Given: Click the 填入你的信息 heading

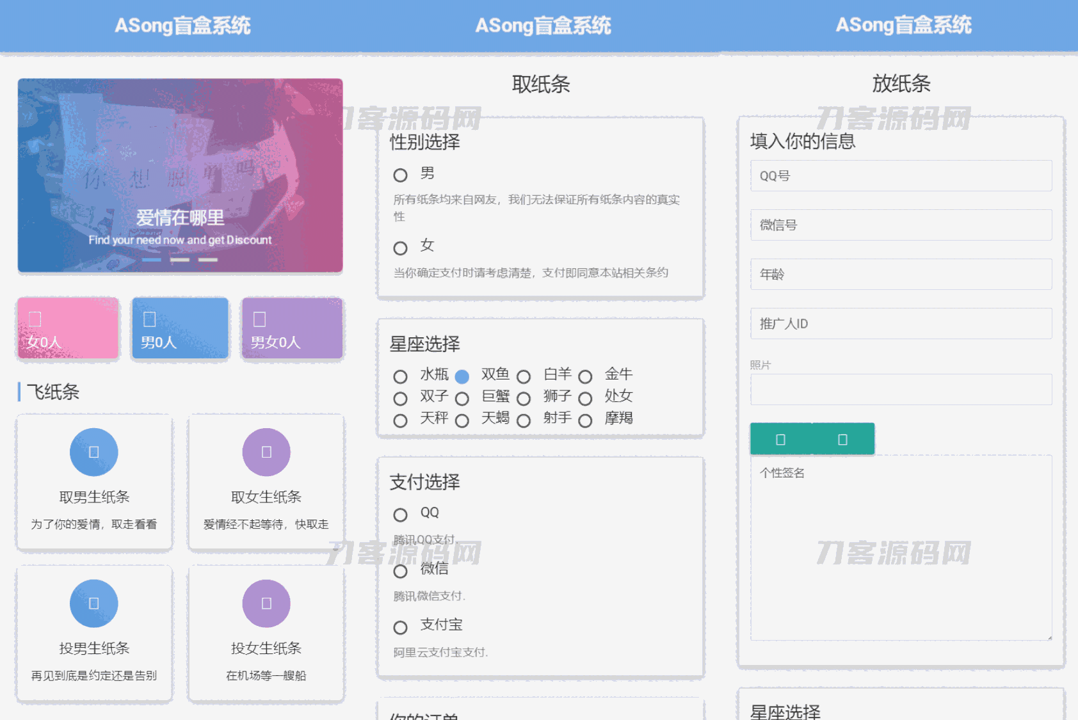Looking at the screenshot, I should pyautogui.click(x=803, y=141).
